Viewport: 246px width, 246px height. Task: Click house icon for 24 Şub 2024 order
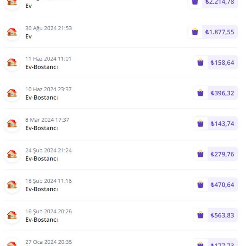[12, 154]
